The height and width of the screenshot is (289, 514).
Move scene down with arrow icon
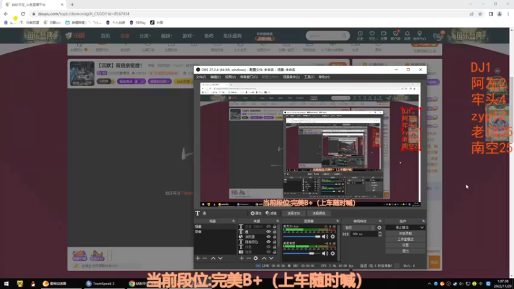point(220,258)
